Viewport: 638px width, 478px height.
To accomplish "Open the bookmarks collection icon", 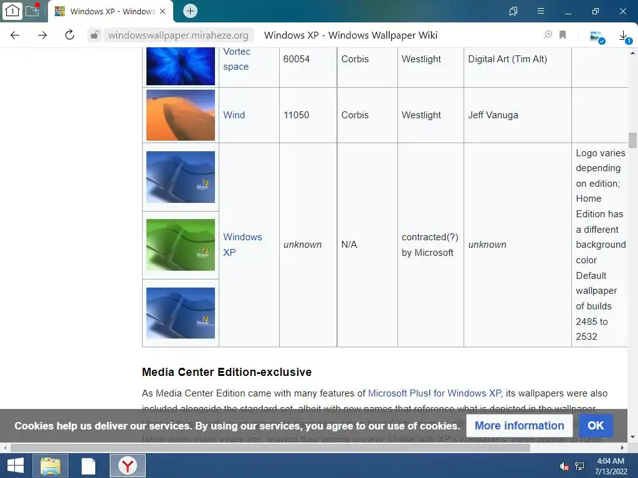I will coord(513,11).
